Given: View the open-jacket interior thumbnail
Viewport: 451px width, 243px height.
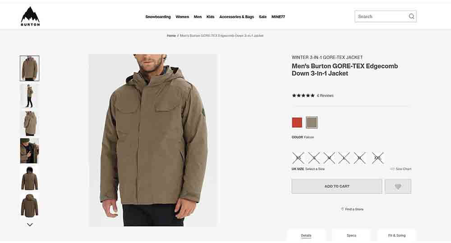Looking at the screenshot, I should (30, 151).
